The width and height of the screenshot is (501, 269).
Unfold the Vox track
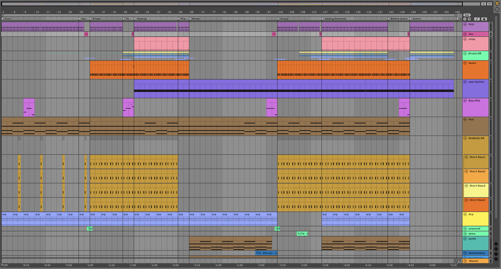(465, 34)
